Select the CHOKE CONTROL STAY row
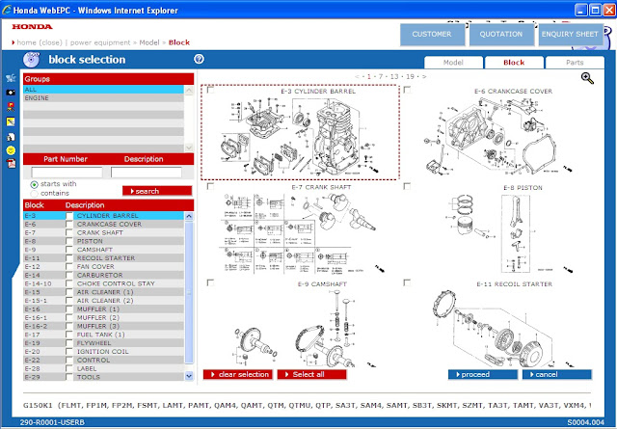Viewport: 617px width, 429px height. click(103, 283)
